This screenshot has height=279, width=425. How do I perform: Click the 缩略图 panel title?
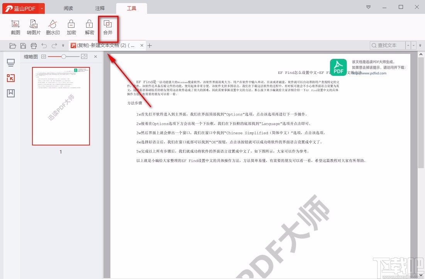tap(30, 57)
